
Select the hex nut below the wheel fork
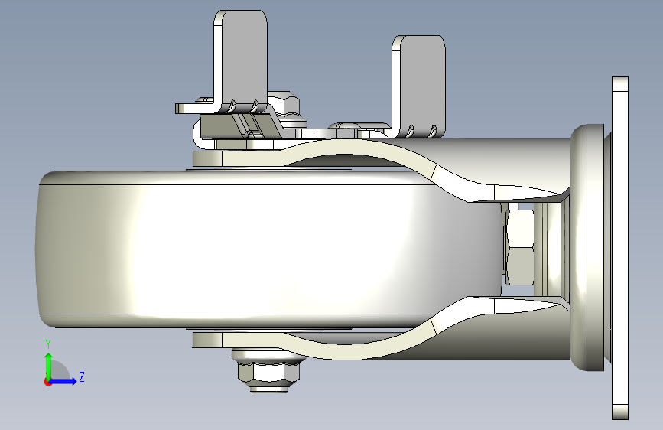pos(268,373)
